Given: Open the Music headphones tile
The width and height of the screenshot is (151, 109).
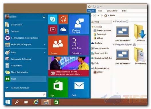Looking at the screenshot, I should pos(63,19).
